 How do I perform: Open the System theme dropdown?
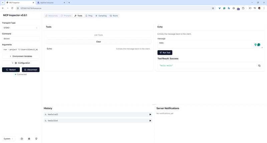[9, 139]
